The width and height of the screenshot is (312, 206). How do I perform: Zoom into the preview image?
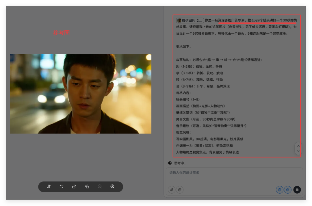pyautogui.click(x=112, y=187)
